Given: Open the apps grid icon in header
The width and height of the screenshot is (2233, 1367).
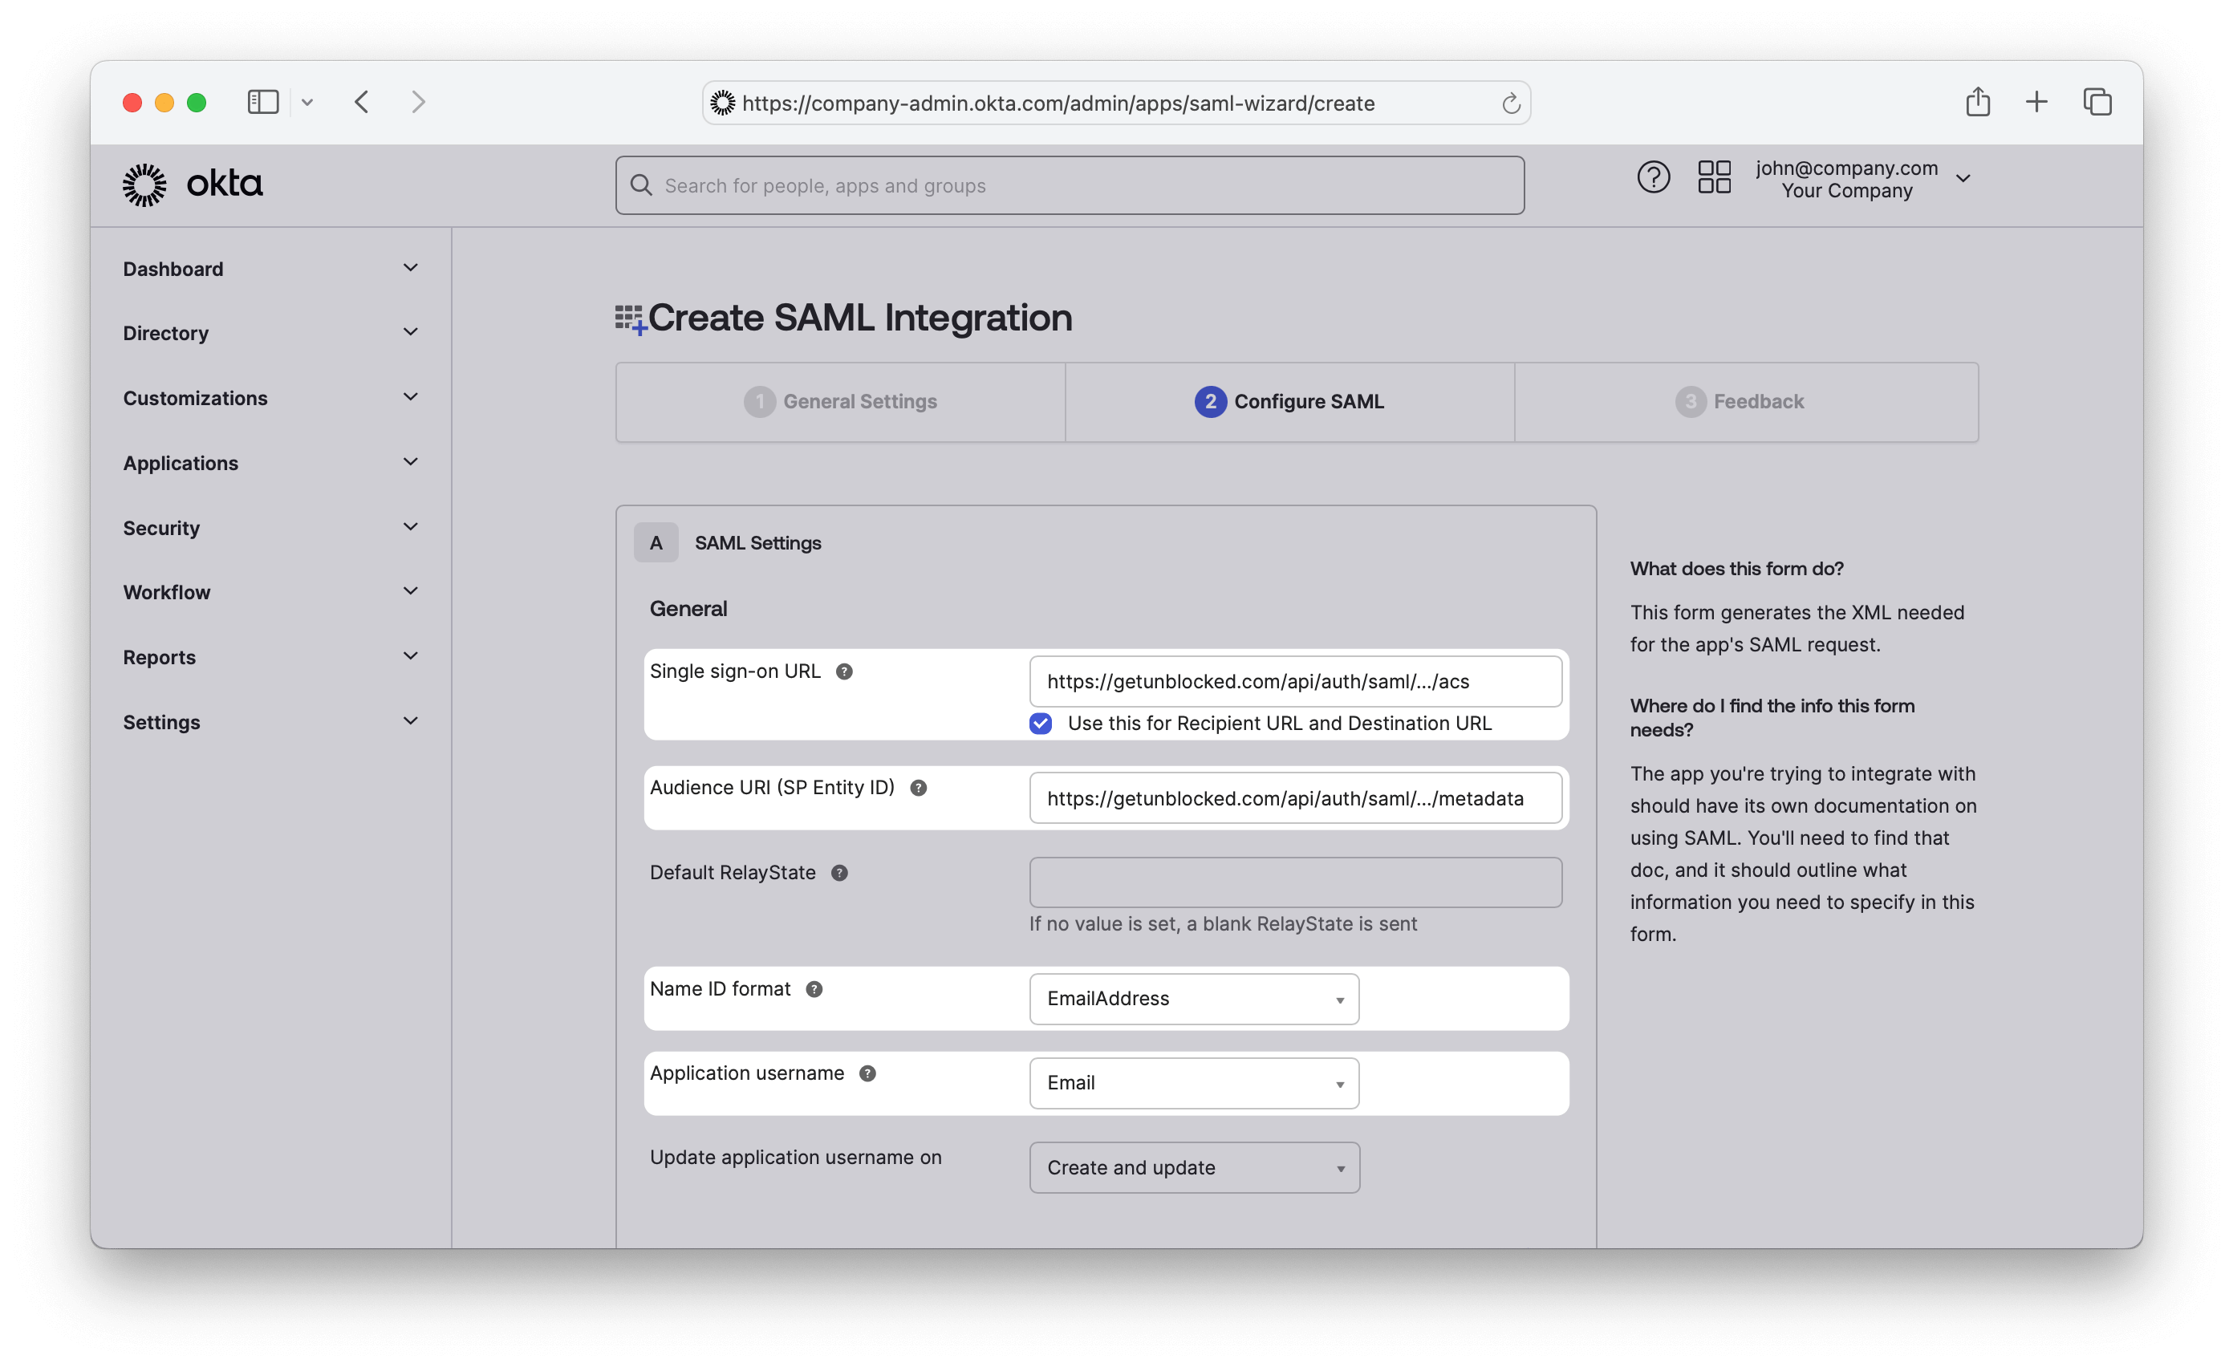Looking at the screenshot, I should 1714,176.
